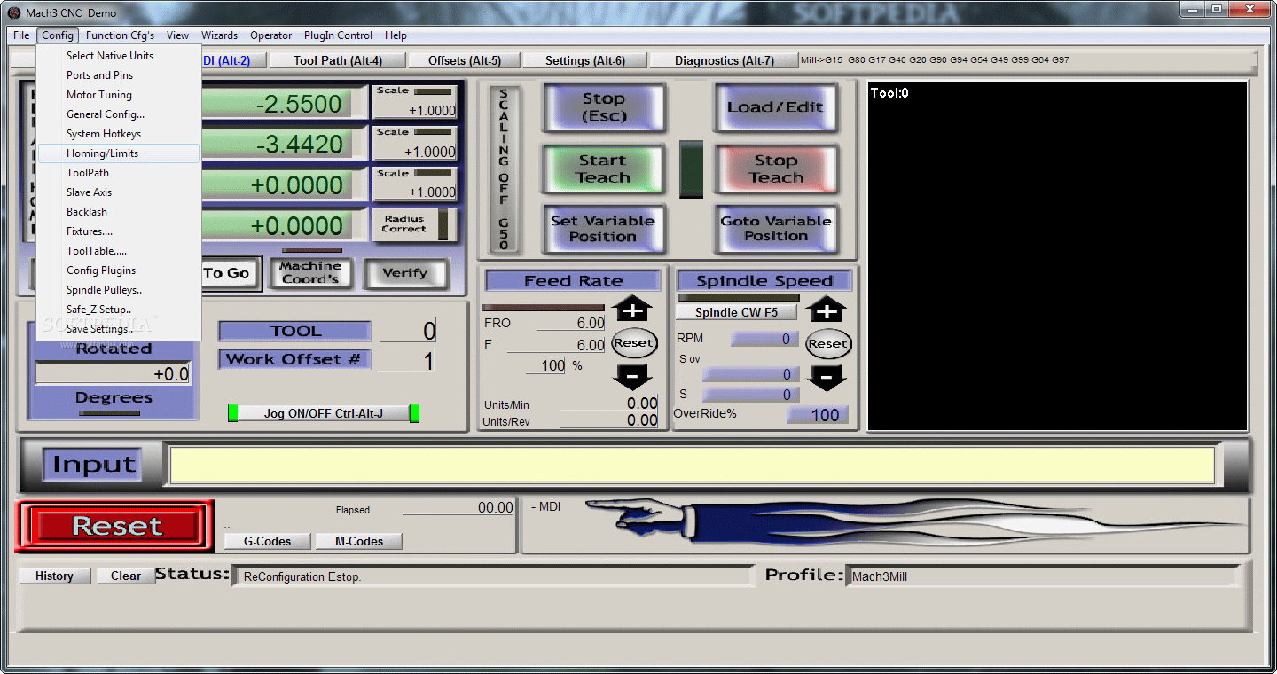Click the black toolpath display area
This screenshot has height=674, width=1277.
[1057, 256]
